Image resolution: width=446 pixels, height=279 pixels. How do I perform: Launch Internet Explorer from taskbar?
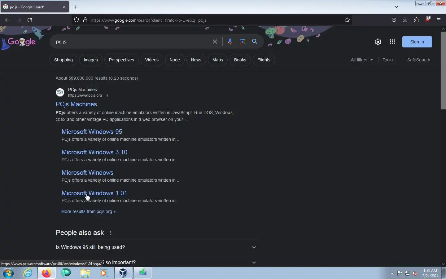(28, 273)
